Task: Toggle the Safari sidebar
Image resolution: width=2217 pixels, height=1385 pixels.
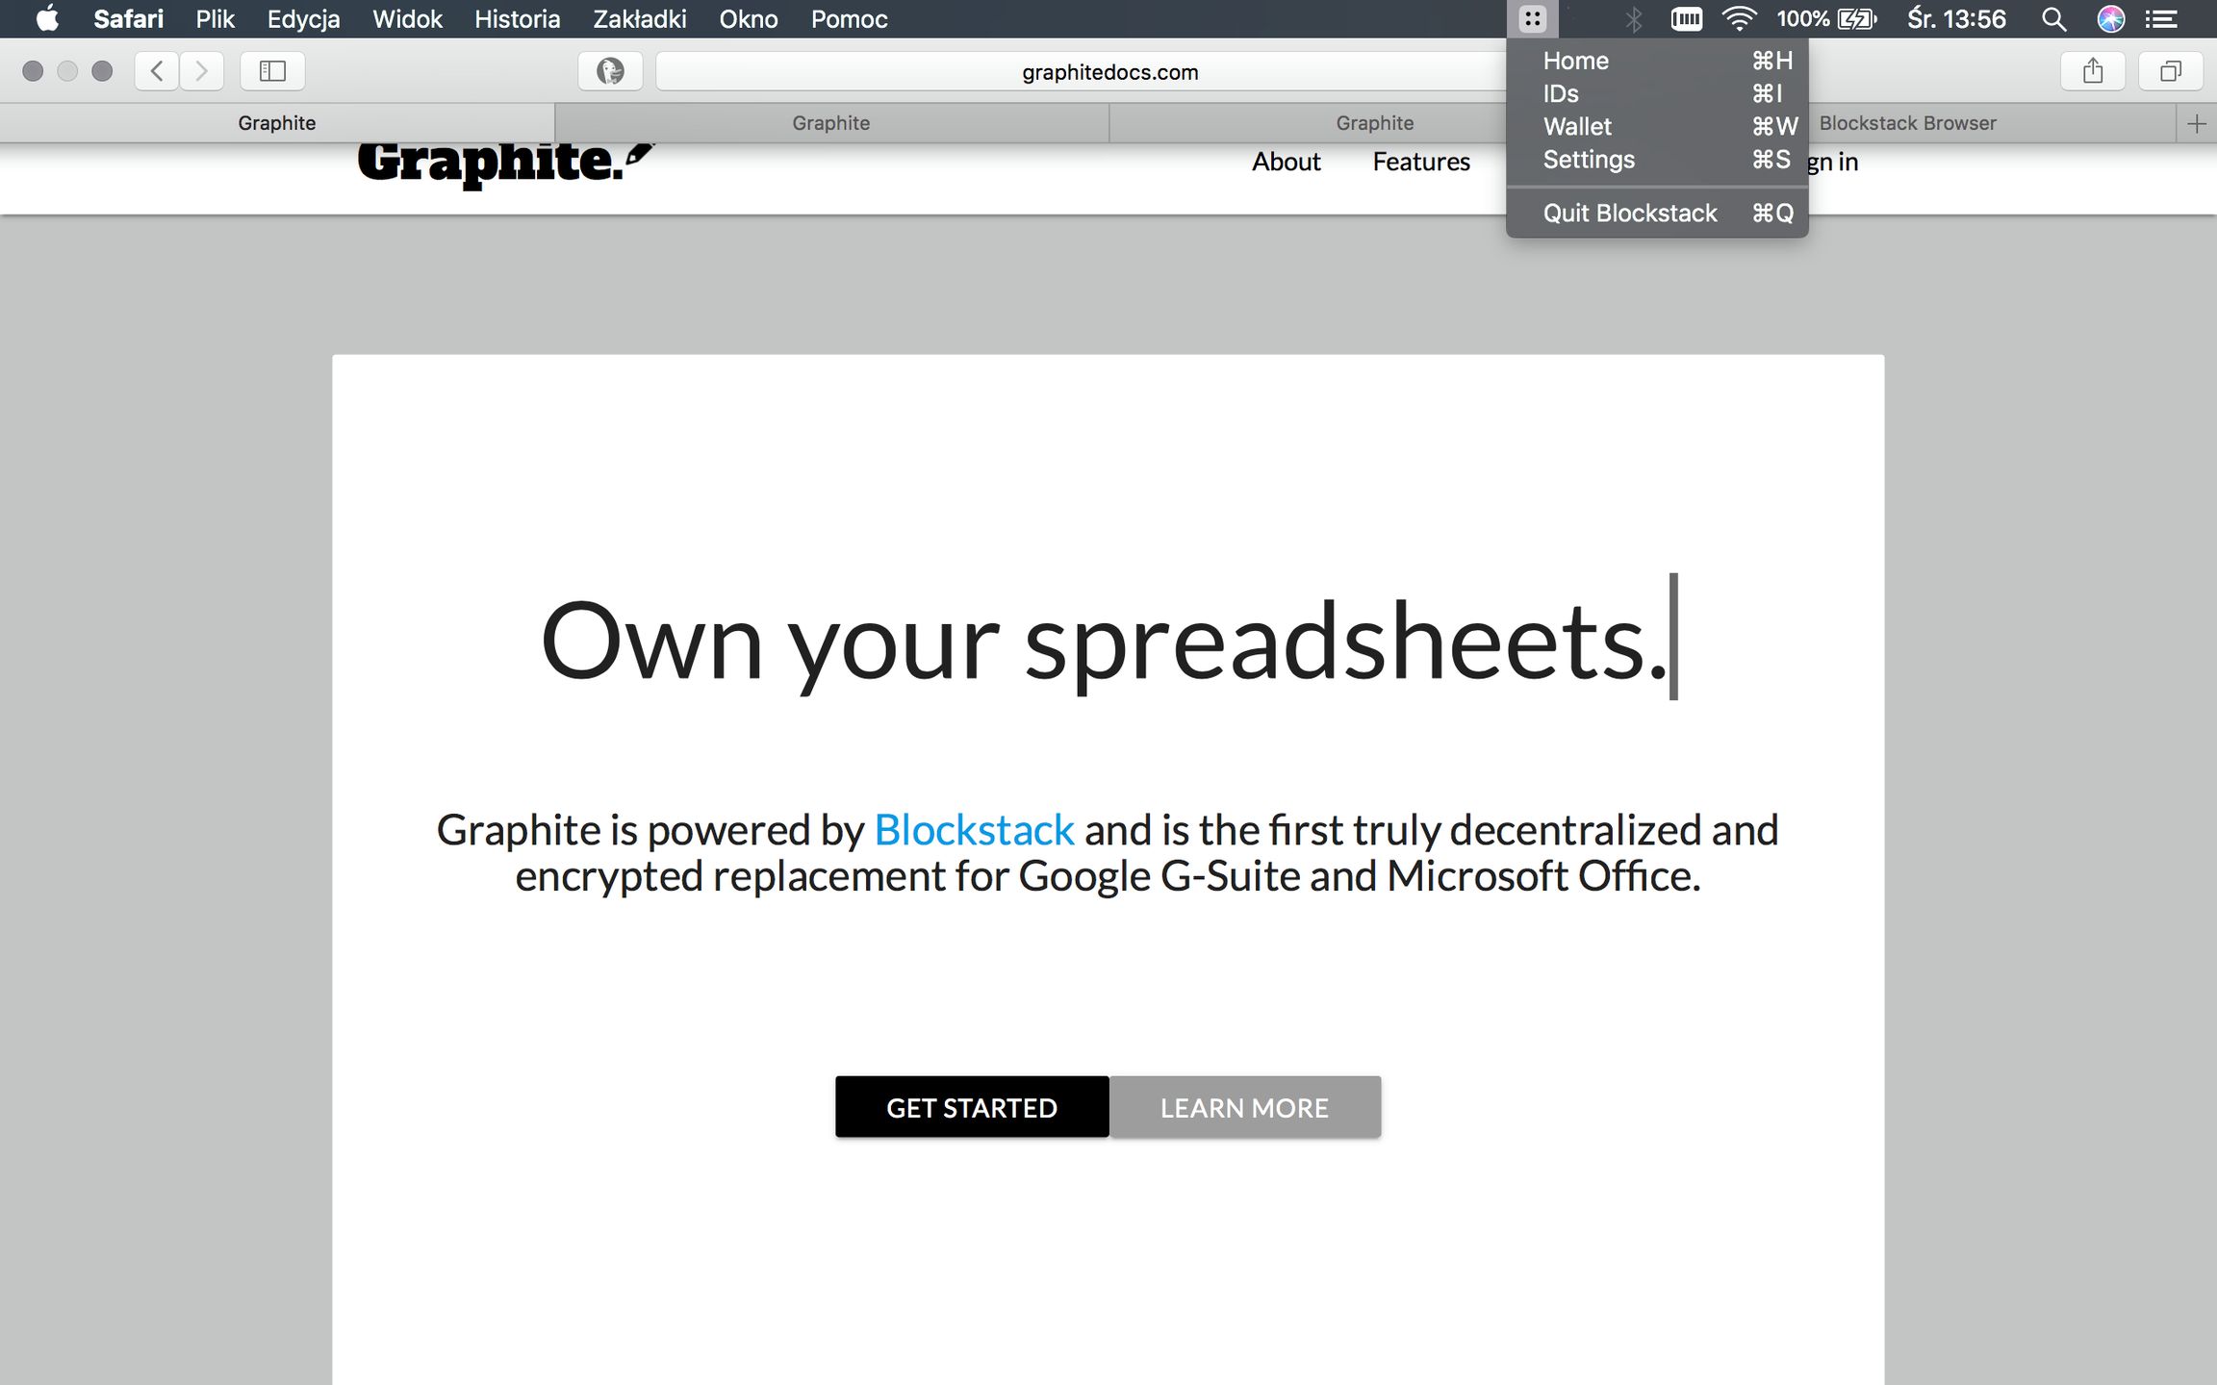Action: pyautogui.click(x=272, y=70)
